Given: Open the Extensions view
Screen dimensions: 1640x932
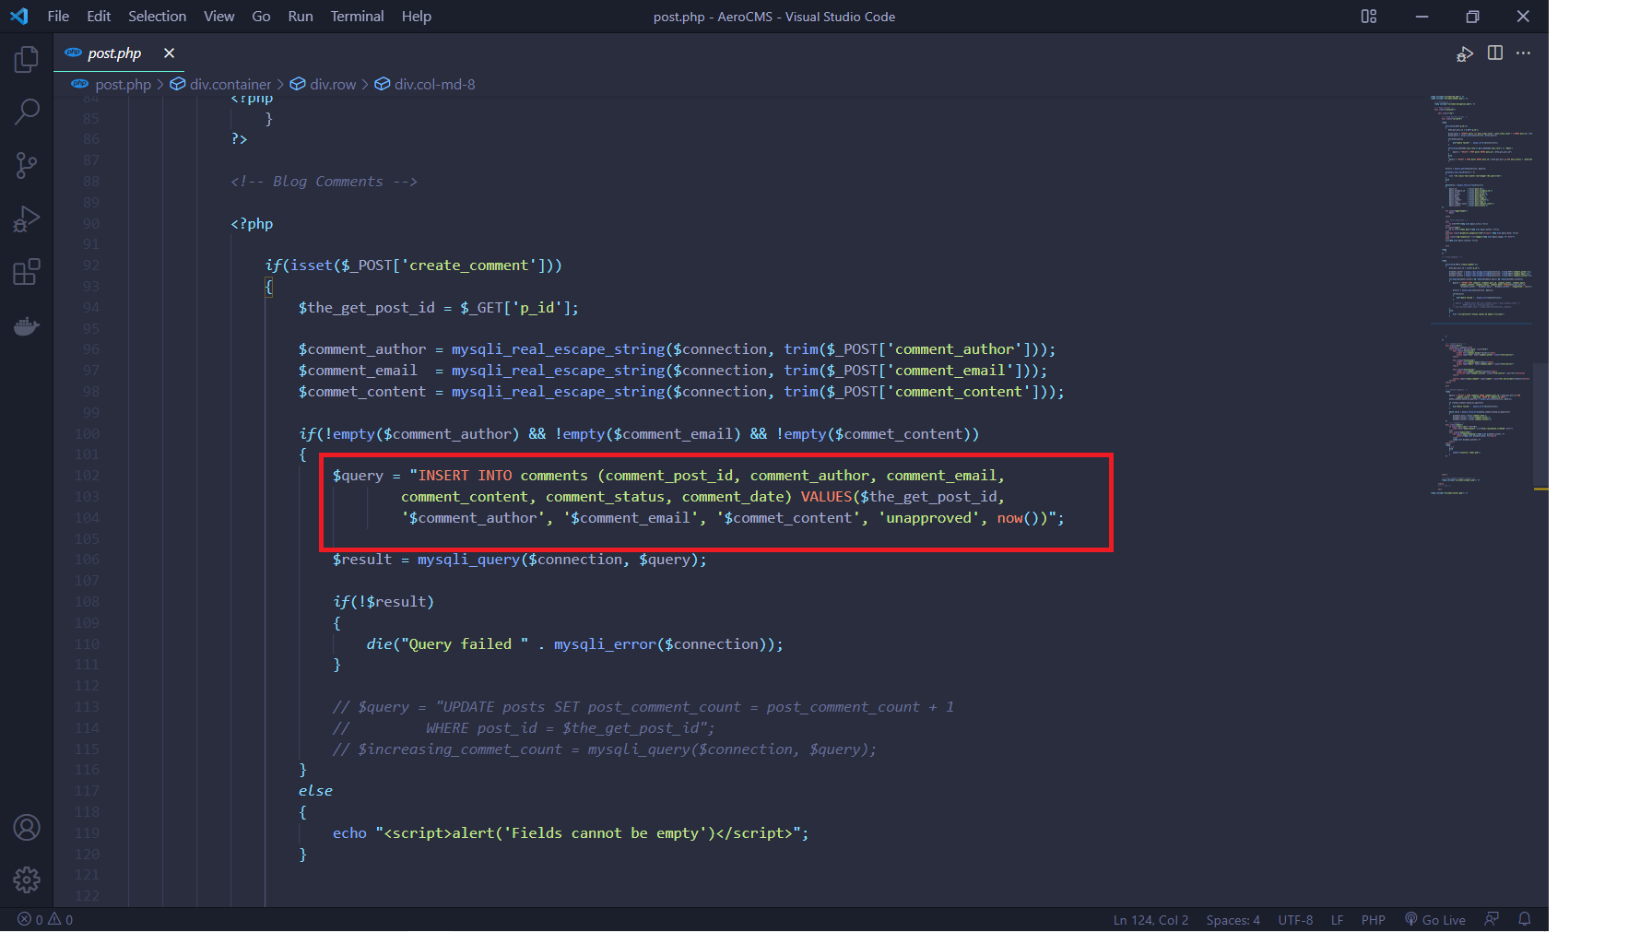Looking at the screenshot, I should point(27,272).
